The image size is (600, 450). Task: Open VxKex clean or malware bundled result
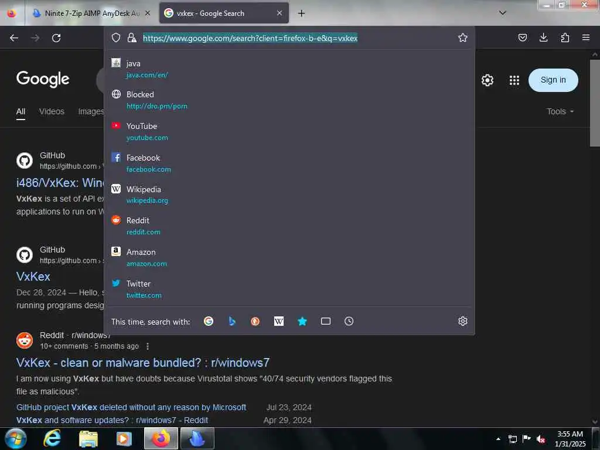tap(143, 362)
